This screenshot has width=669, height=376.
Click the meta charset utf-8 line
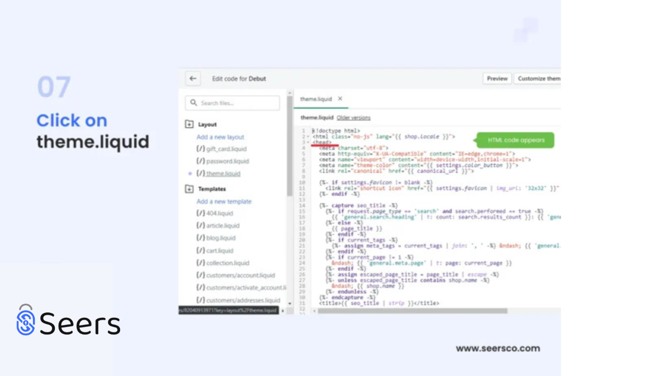(354, 148)
